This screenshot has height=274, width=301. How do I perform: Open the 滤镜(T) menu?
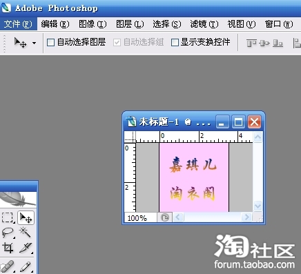[204, 24]
